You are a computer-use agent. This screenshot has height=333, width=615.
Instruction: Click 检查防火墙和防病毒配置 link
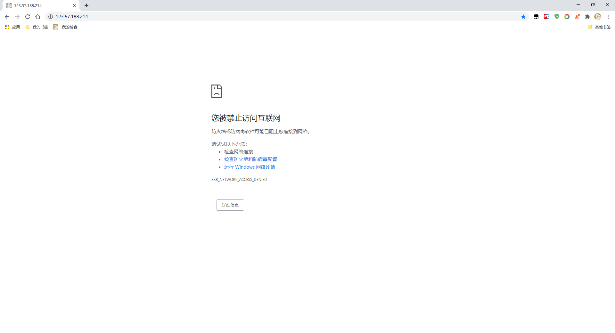pos(250,159)
